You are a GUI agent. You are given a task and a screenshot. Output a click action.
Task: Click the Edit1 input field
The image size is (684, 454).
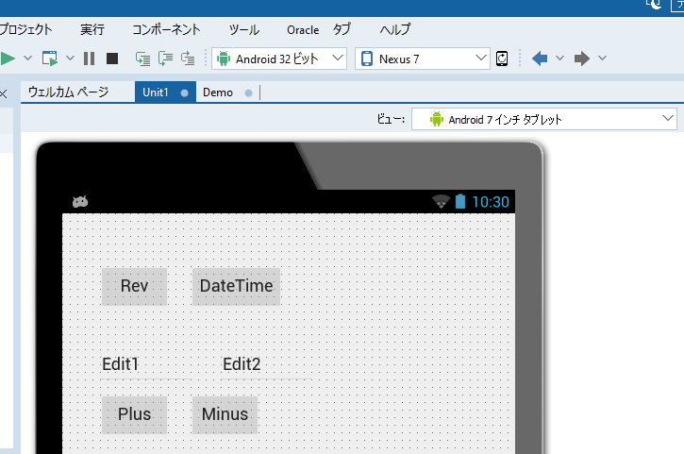[145, 364]
